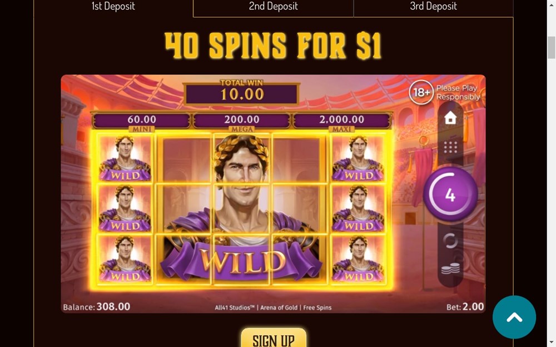Click the home icon in game sidebar
Screen dimensions: 556x347
[x=450, y=118]
